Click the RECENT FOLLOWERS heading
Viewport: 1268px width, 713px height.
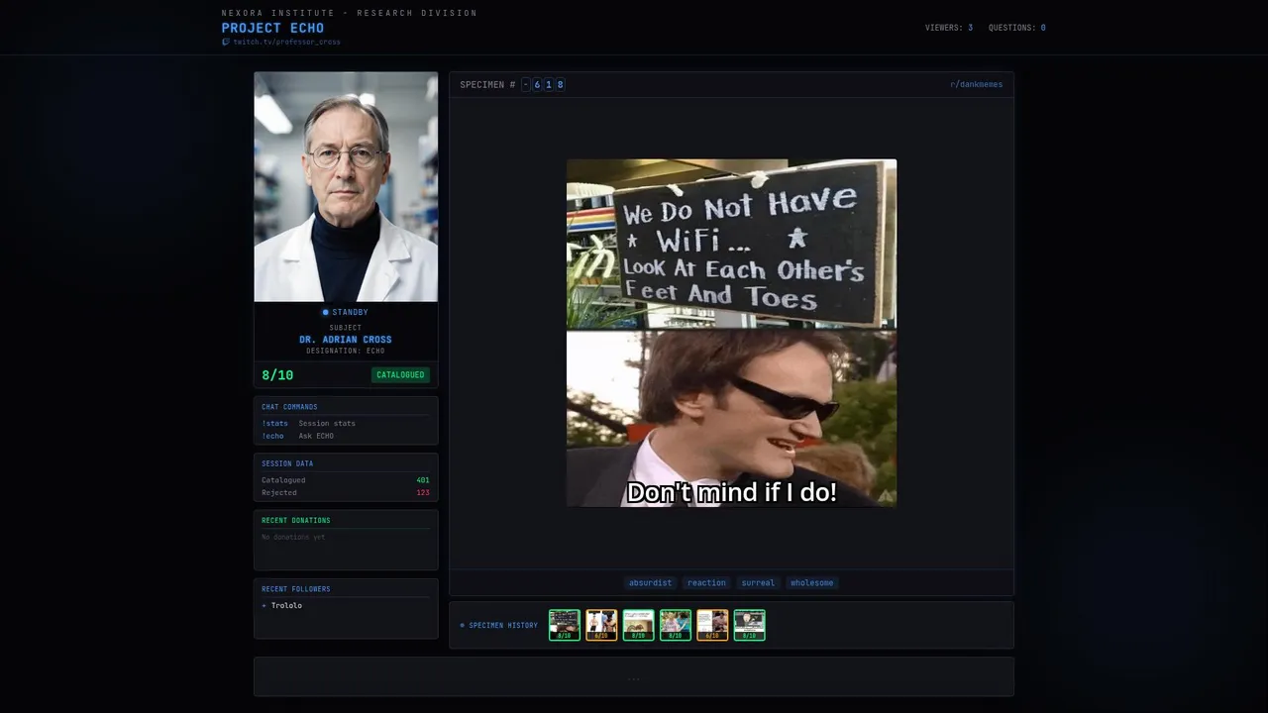coord(296,589)
